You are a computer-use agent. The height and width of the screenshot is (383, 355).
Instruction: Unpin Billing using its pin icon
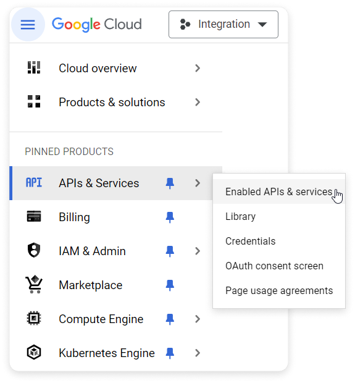pyautogui.click(x=170, y=217)
